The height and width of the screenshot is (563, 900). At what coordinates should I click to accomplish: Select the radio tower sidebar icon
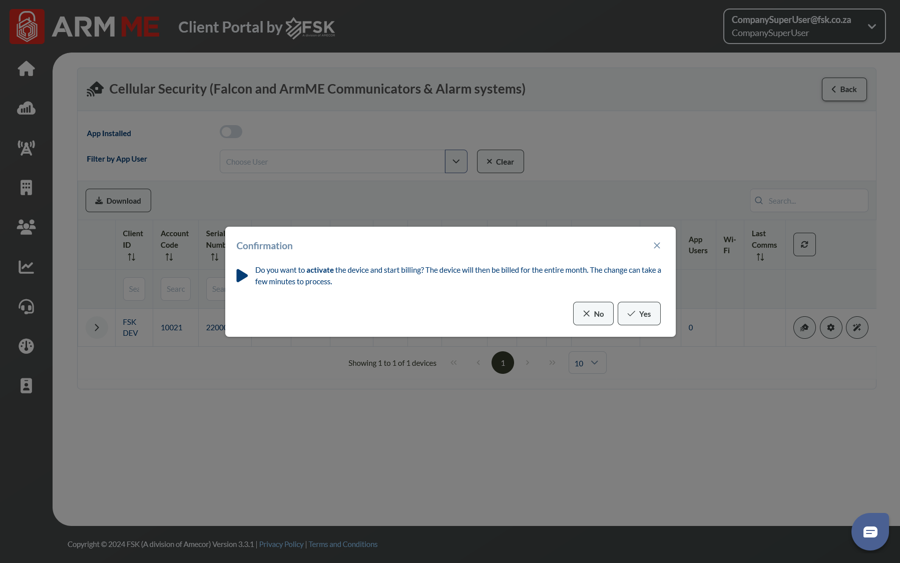coord(26,148)
